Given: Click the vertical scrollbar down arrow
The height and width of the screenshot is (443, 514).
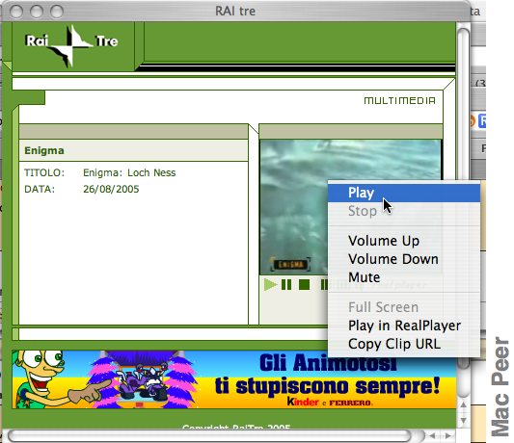Looking at the screenshot, I should pos(463,420).
